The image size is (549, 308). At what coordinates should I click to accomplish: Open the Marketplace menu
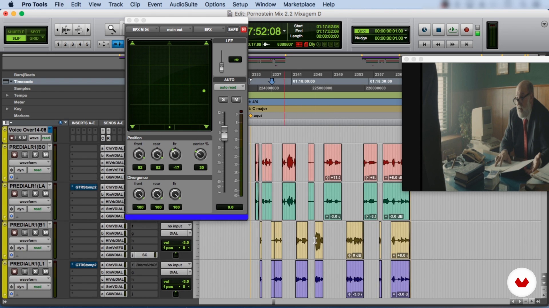coord(299,4)
